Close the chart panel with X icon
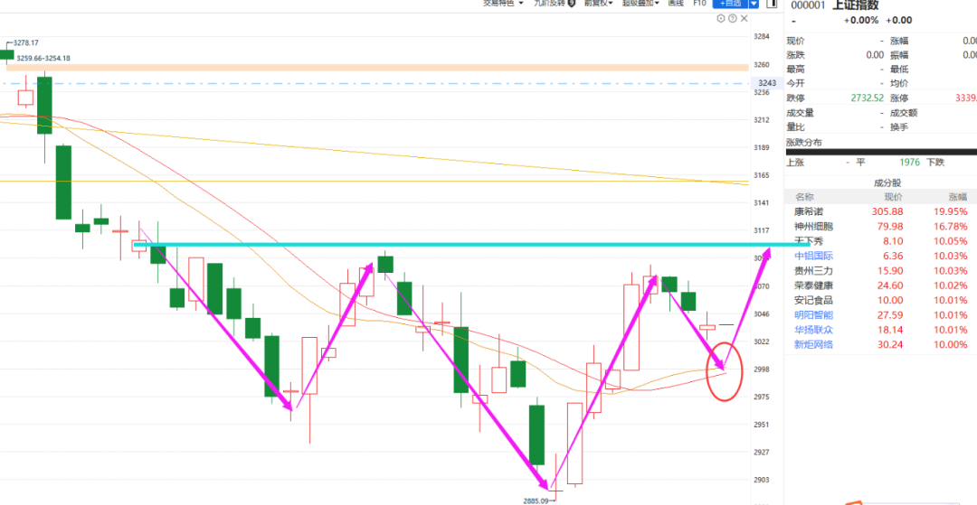This screenshot has height=505, width=977. point(742,17)
